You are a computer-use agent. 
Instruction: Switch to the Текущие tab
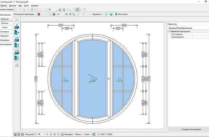172,28
